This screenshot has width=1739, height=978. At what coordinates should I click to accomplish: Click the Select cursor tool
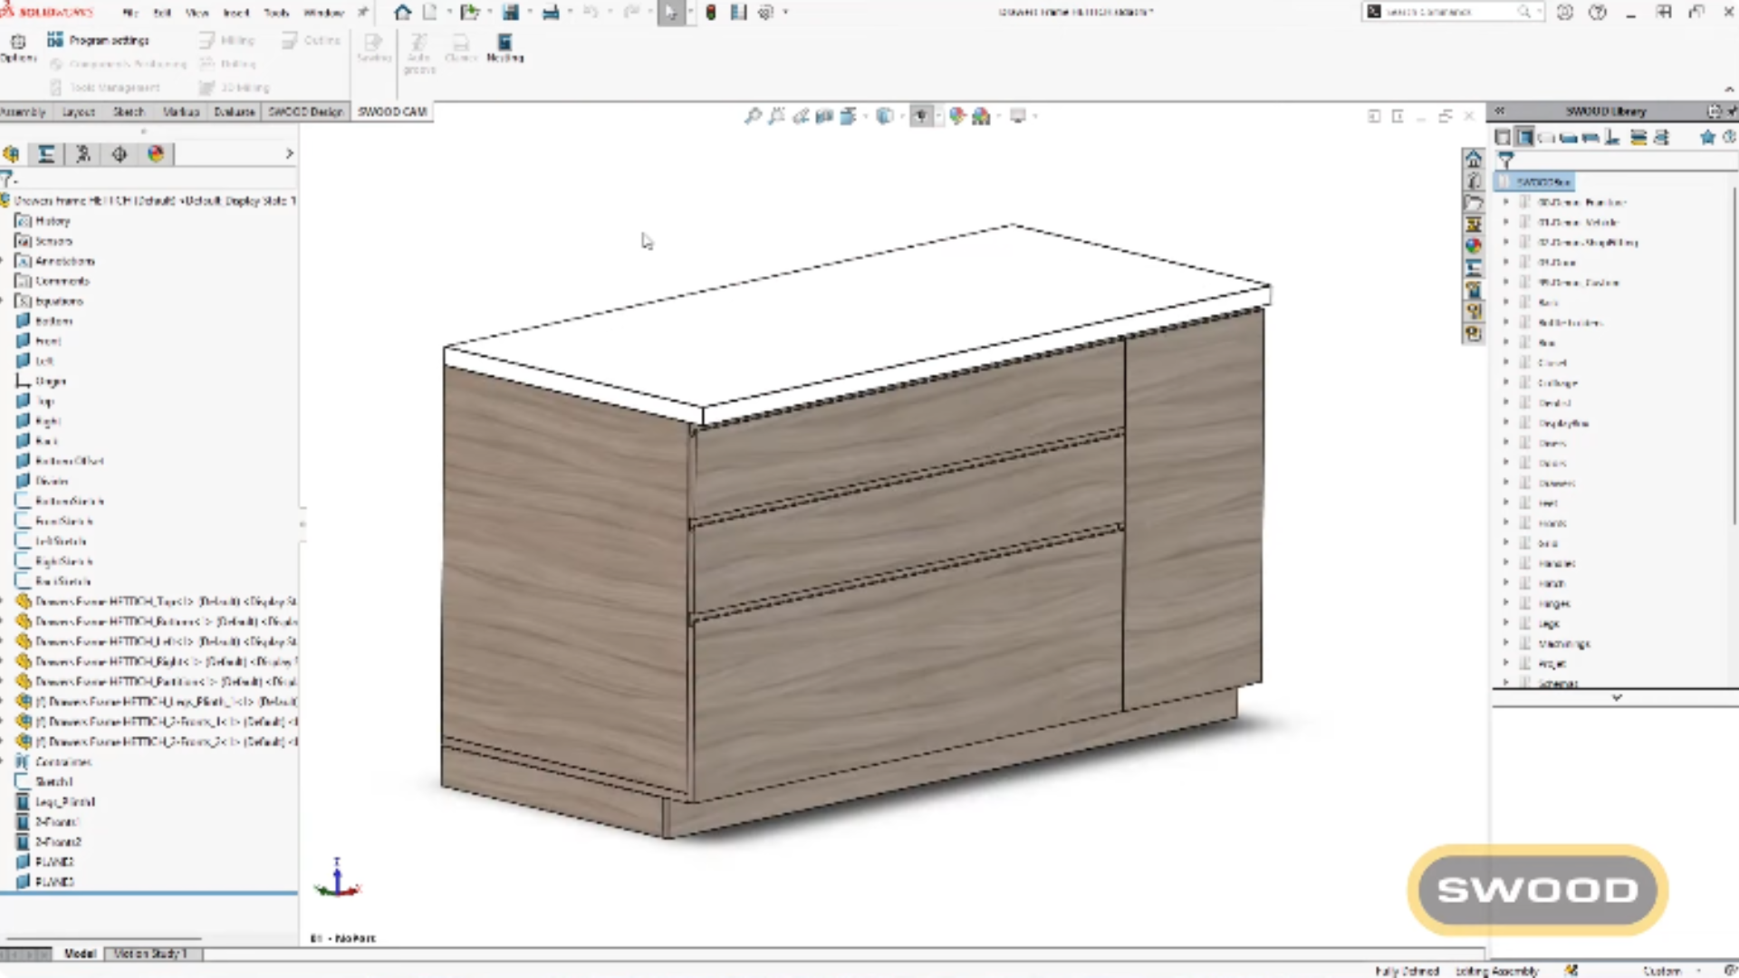[670, 12]
